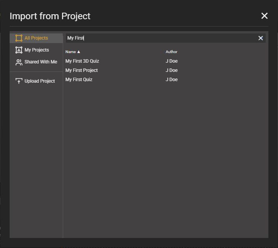Viewport: 278px width, 248px height.
Task: Open the Shared With Me label
Action: 41,62
